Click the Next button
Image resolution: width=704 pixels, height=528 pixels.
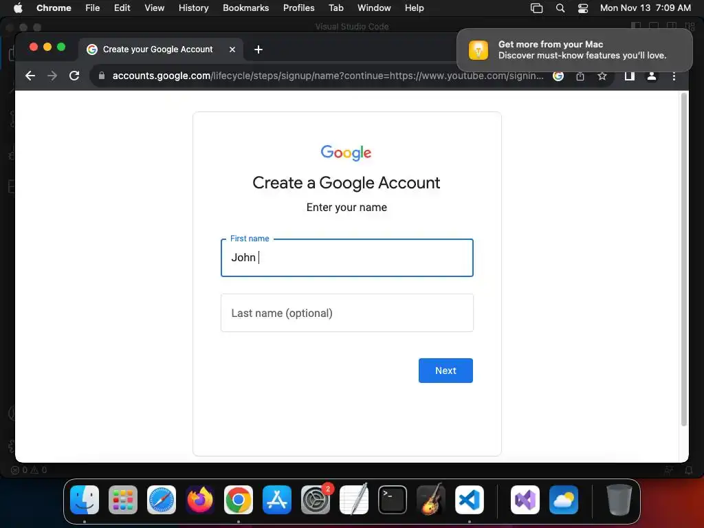pos(445,371)
